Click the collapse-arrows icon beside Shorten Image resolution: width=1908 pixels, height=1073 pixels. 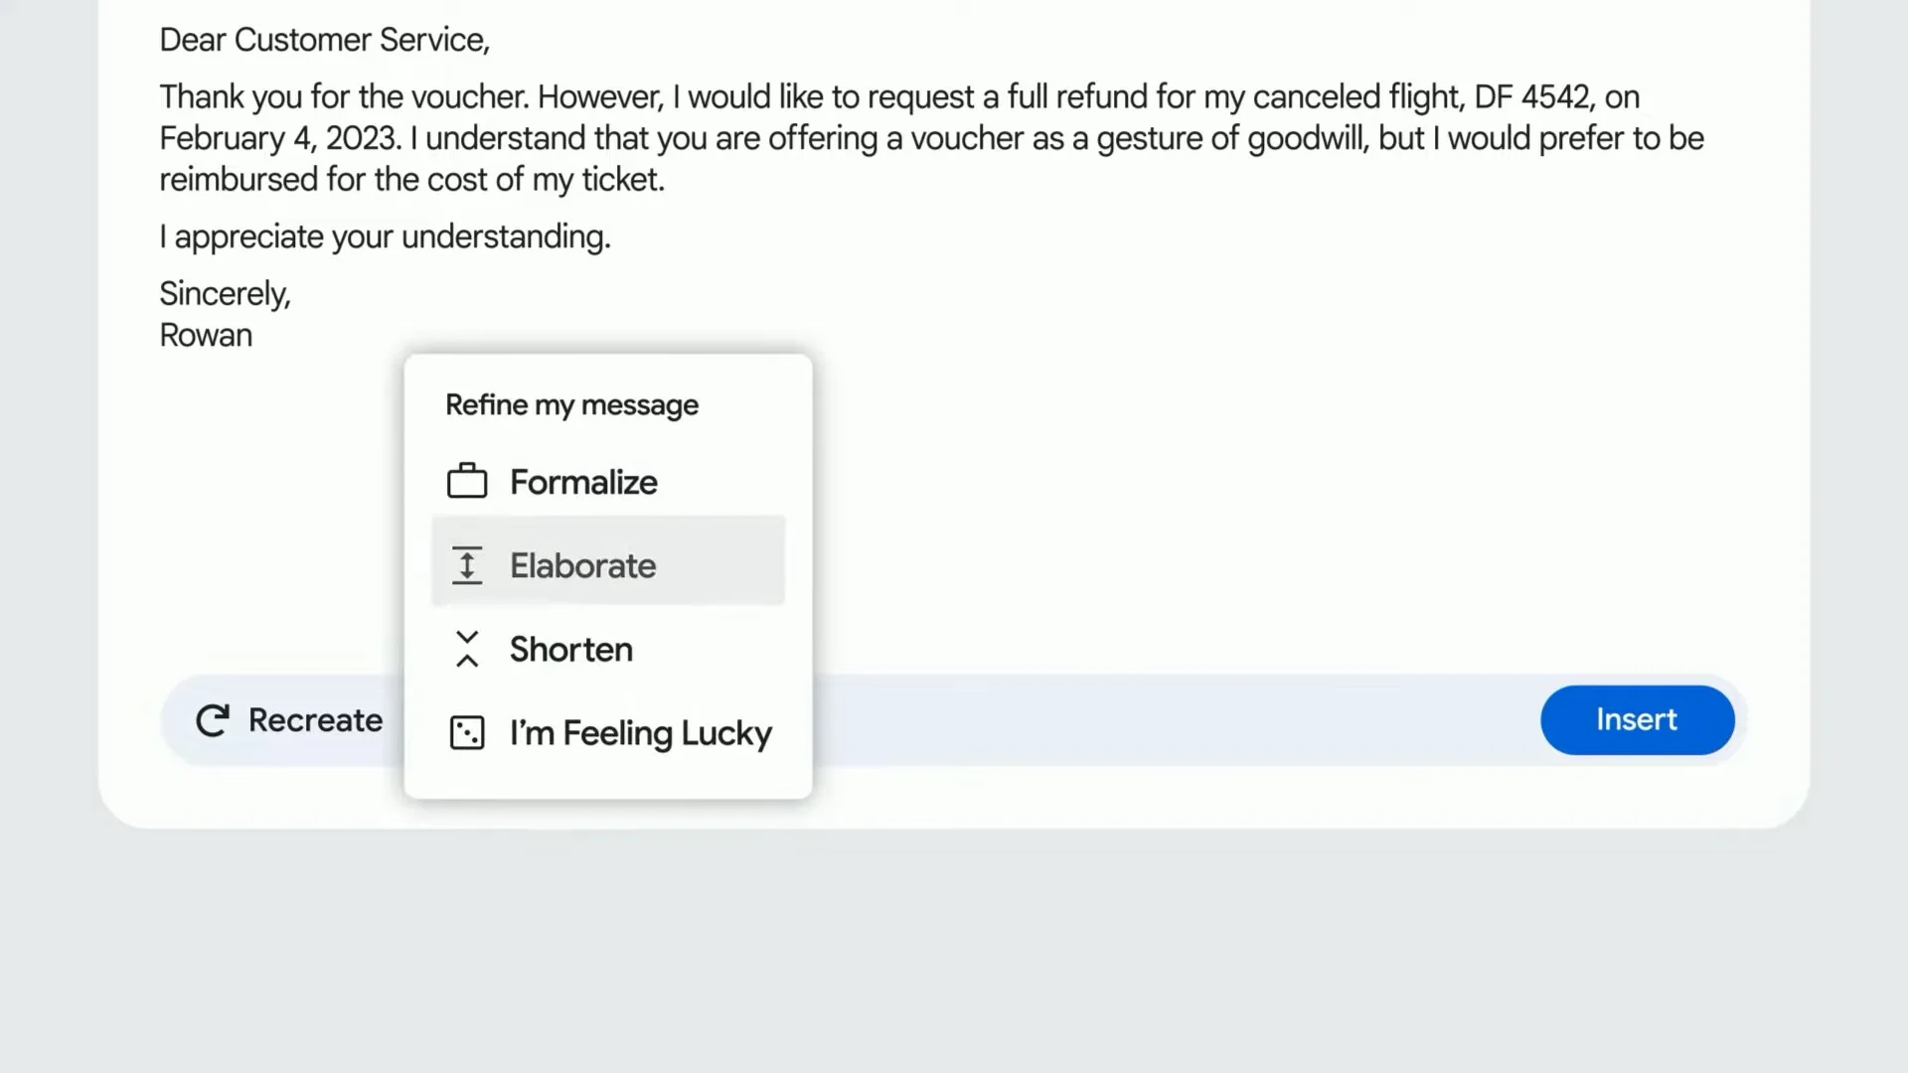[x=466, y=649]
